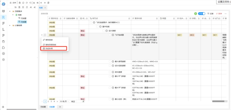Collapse the 设计速度 table node

107,31
